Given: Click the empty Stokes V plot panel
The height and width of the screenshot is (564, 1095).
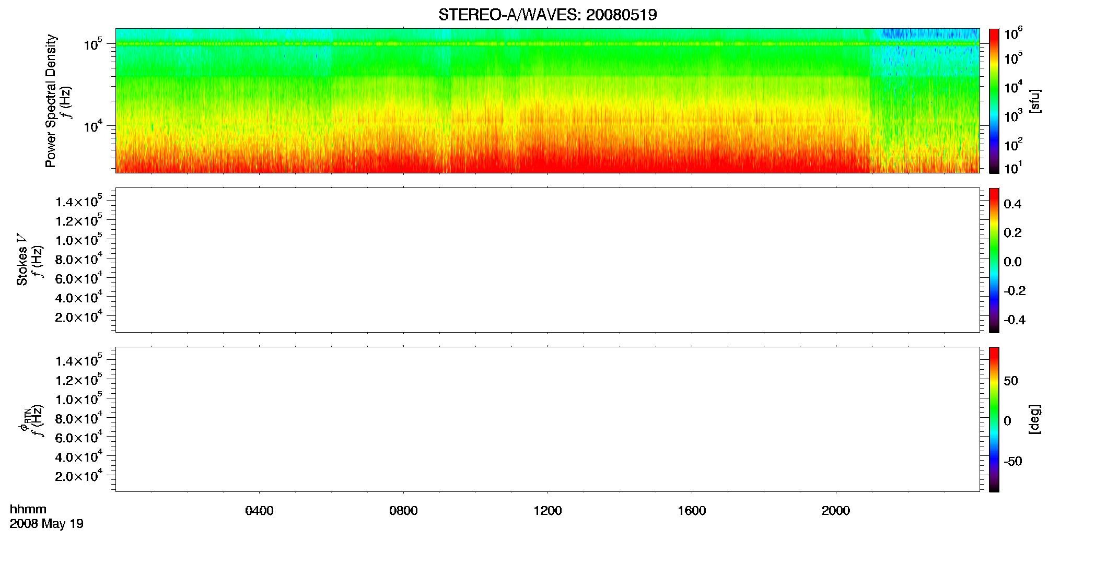Looking at the screenshot, I should click(x=547, y=260).
